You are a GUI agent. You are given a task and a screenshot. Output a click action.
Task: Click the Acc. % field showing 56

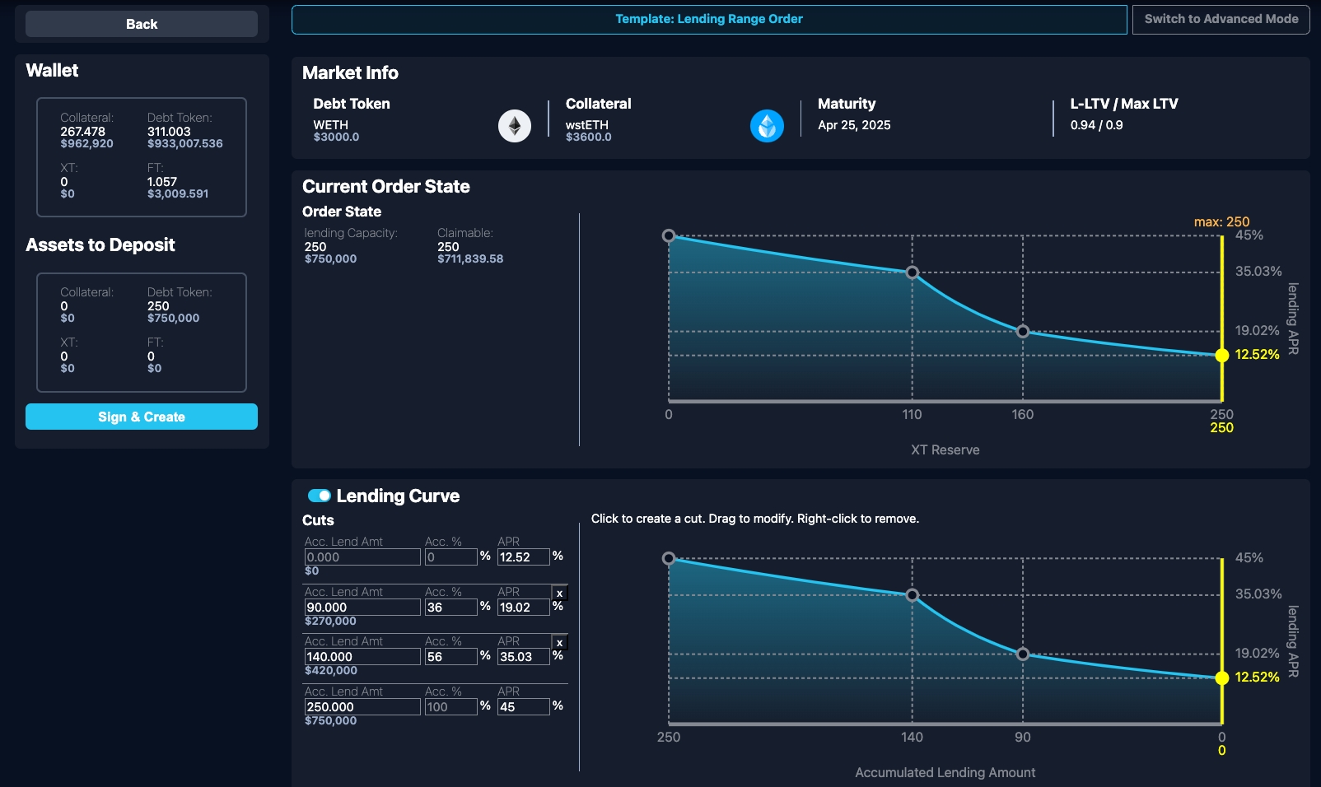[450, 657]
